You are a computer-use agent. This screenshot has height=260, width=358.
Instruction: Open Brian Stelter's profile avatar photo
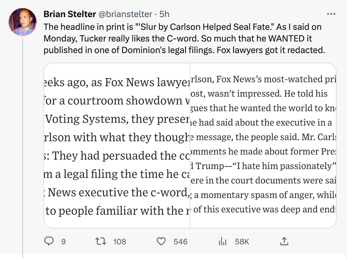pyautogui.click(x=23, y=22)
